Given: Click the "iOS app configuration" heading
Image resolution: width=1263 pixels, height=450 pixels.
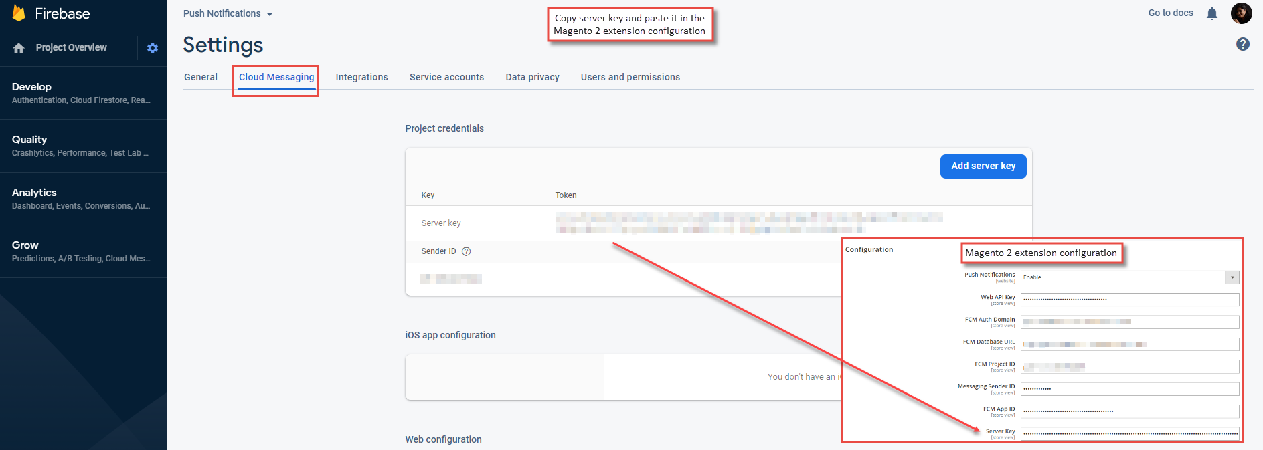Looking at the screenshot, I should (450, 335).
